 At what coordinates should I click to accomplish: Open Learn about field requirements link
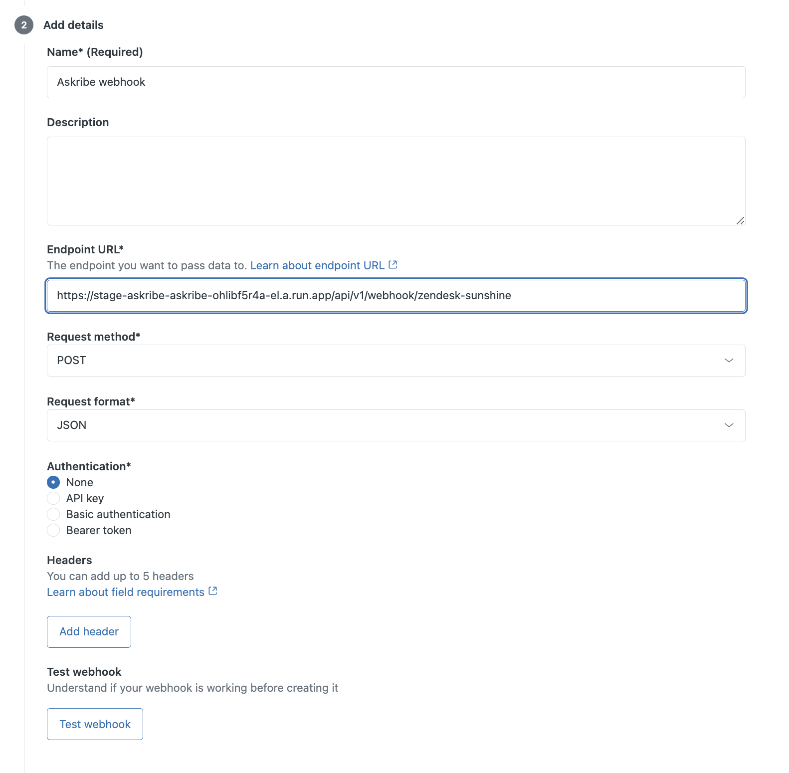click(x=126, y=592)
